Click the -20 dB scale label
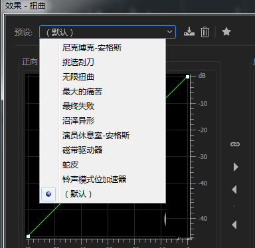This screenshot has width=255, height=248. coord(203,130)
